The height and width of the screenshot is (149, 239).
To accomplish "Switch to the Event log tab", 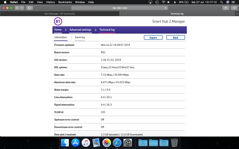I will tap(80, 37).
